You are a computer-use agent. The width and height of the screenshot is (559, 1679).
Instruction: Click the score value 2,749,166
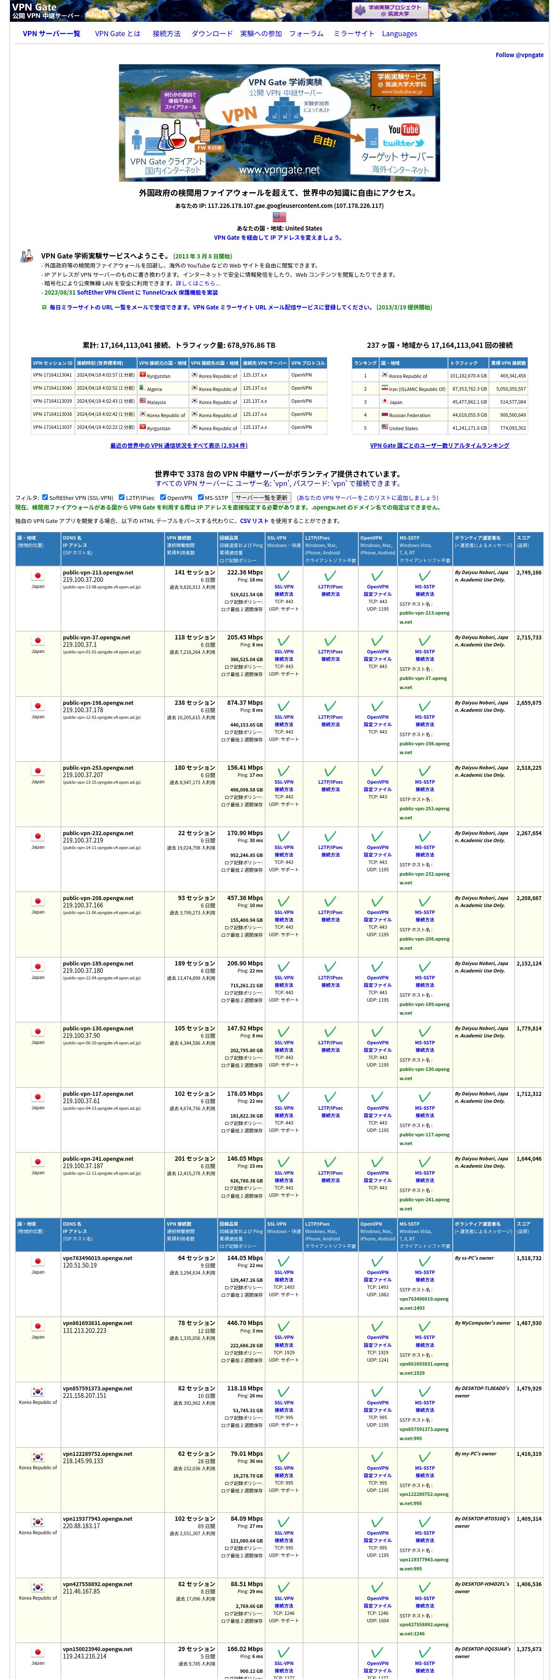529,572
